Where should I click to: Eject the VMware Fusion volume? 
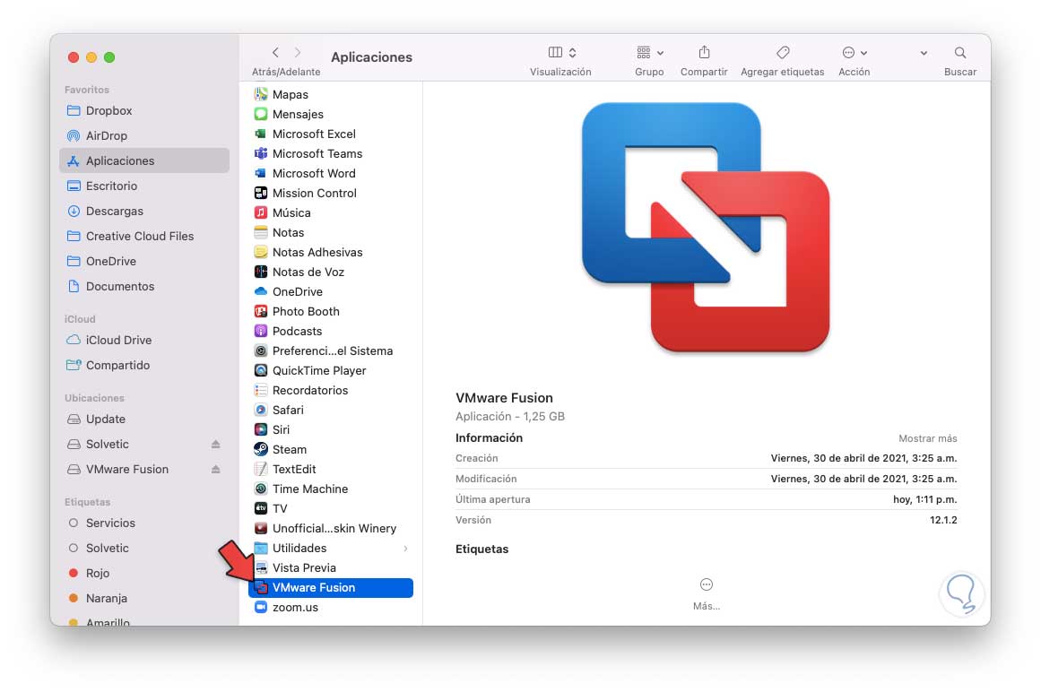216,470
